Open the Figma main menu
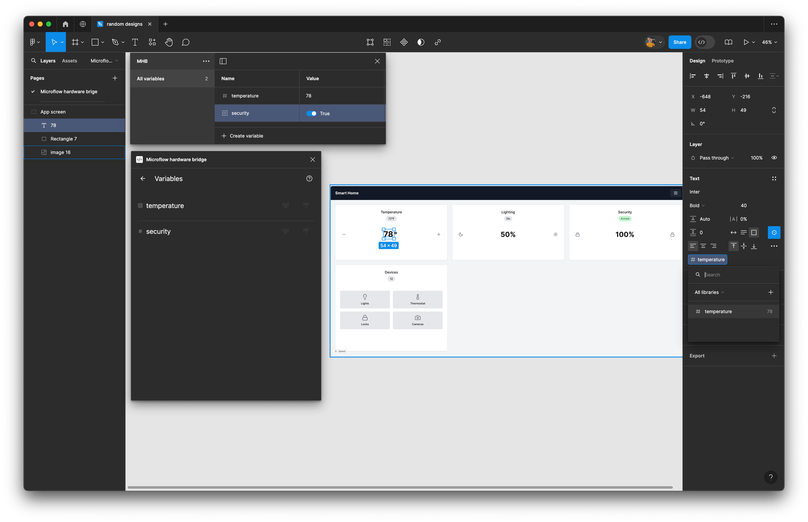 [x=35, y=42]
